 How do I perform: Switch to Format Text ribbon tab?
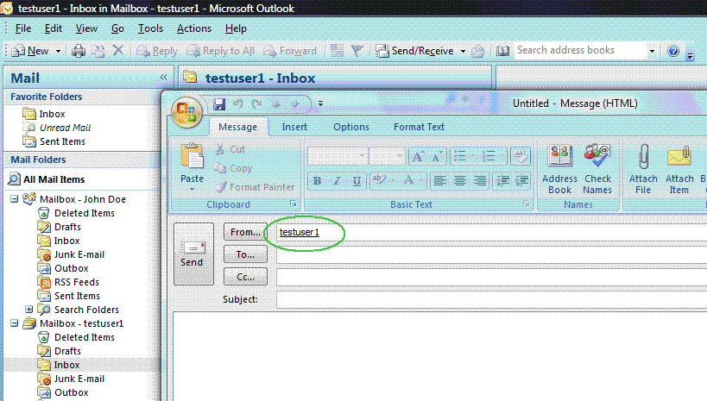[419, 127]
